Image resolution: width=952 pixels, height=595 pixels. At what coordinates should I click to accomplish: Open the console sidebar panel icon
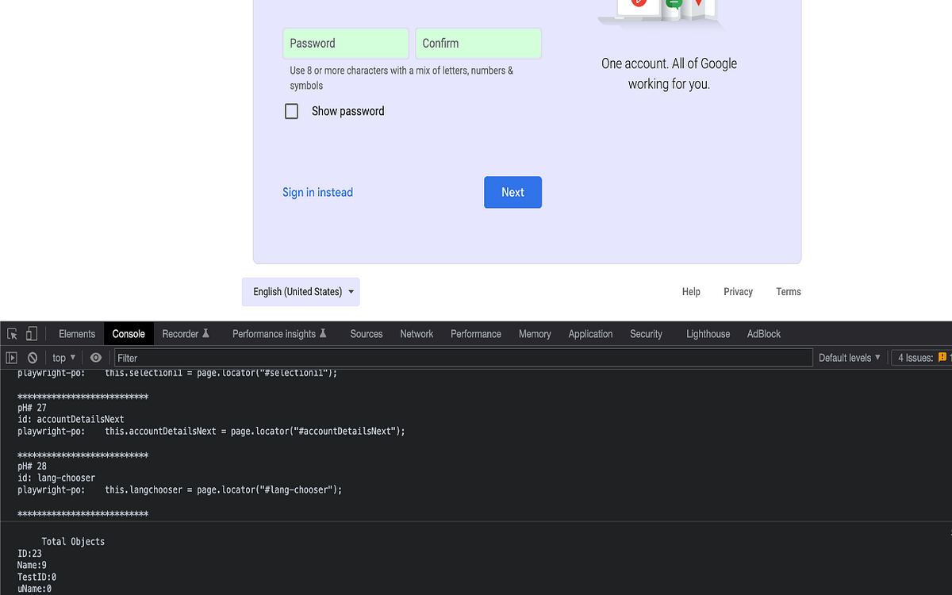click(11, 357)
